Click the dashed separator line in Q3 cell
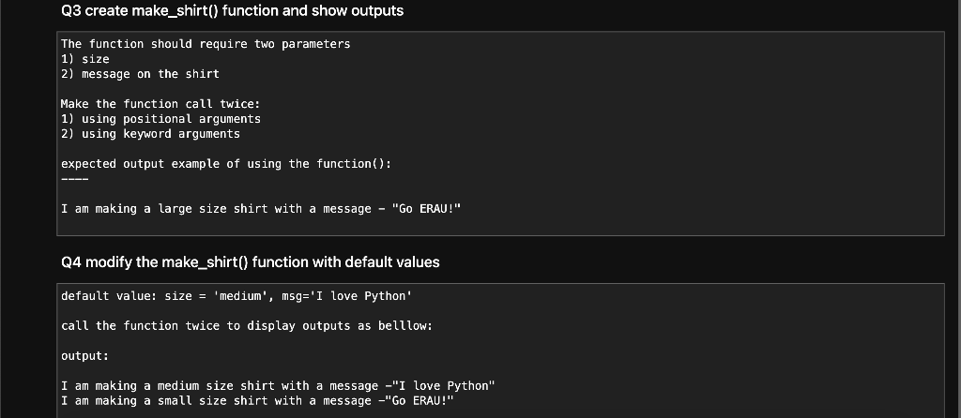 [x=74, y=179]
